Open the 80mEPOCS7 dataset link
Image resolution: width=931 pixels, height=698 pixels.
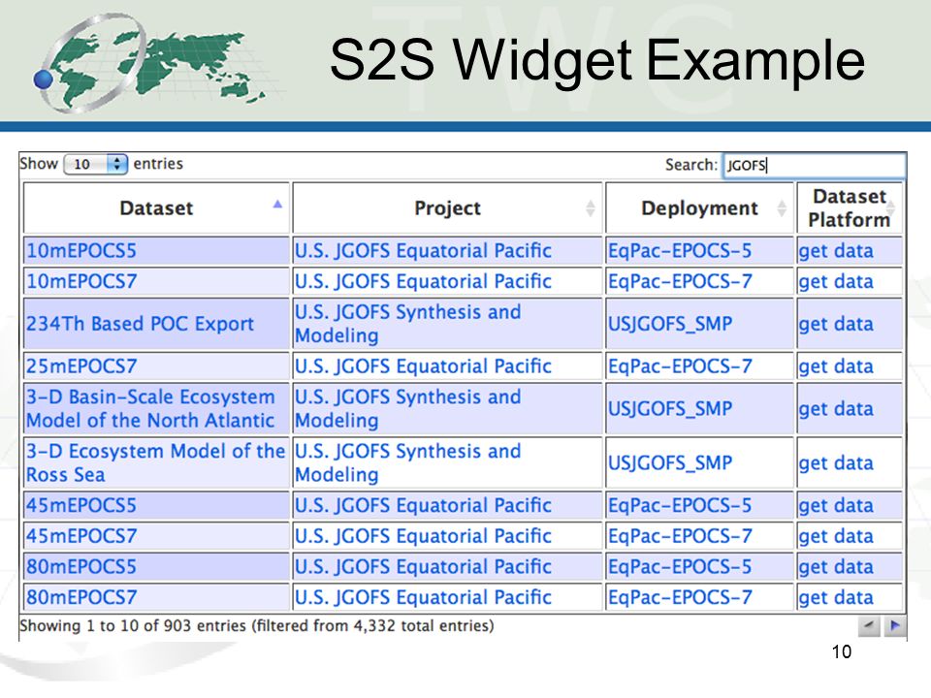(x=81, y=597)
